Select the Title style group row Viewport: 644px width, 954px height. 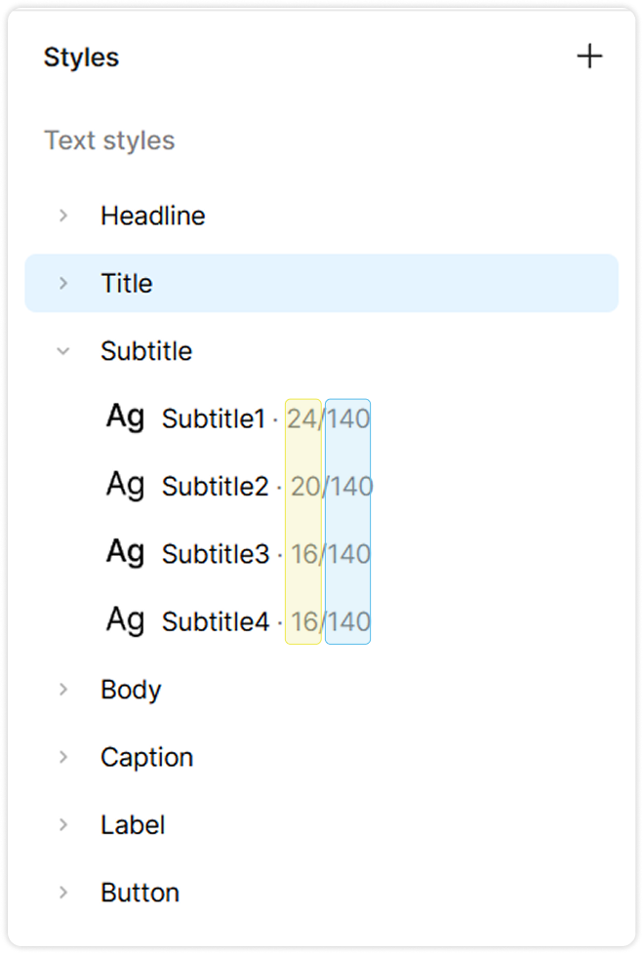click(322, 283)
